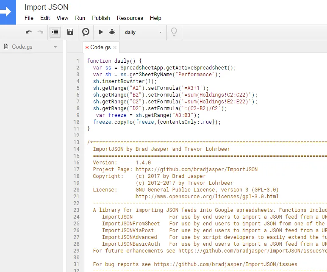This screenshot has width=327, height=272.
Task: Open the Edit menu
Action: (x=45, y=18)
